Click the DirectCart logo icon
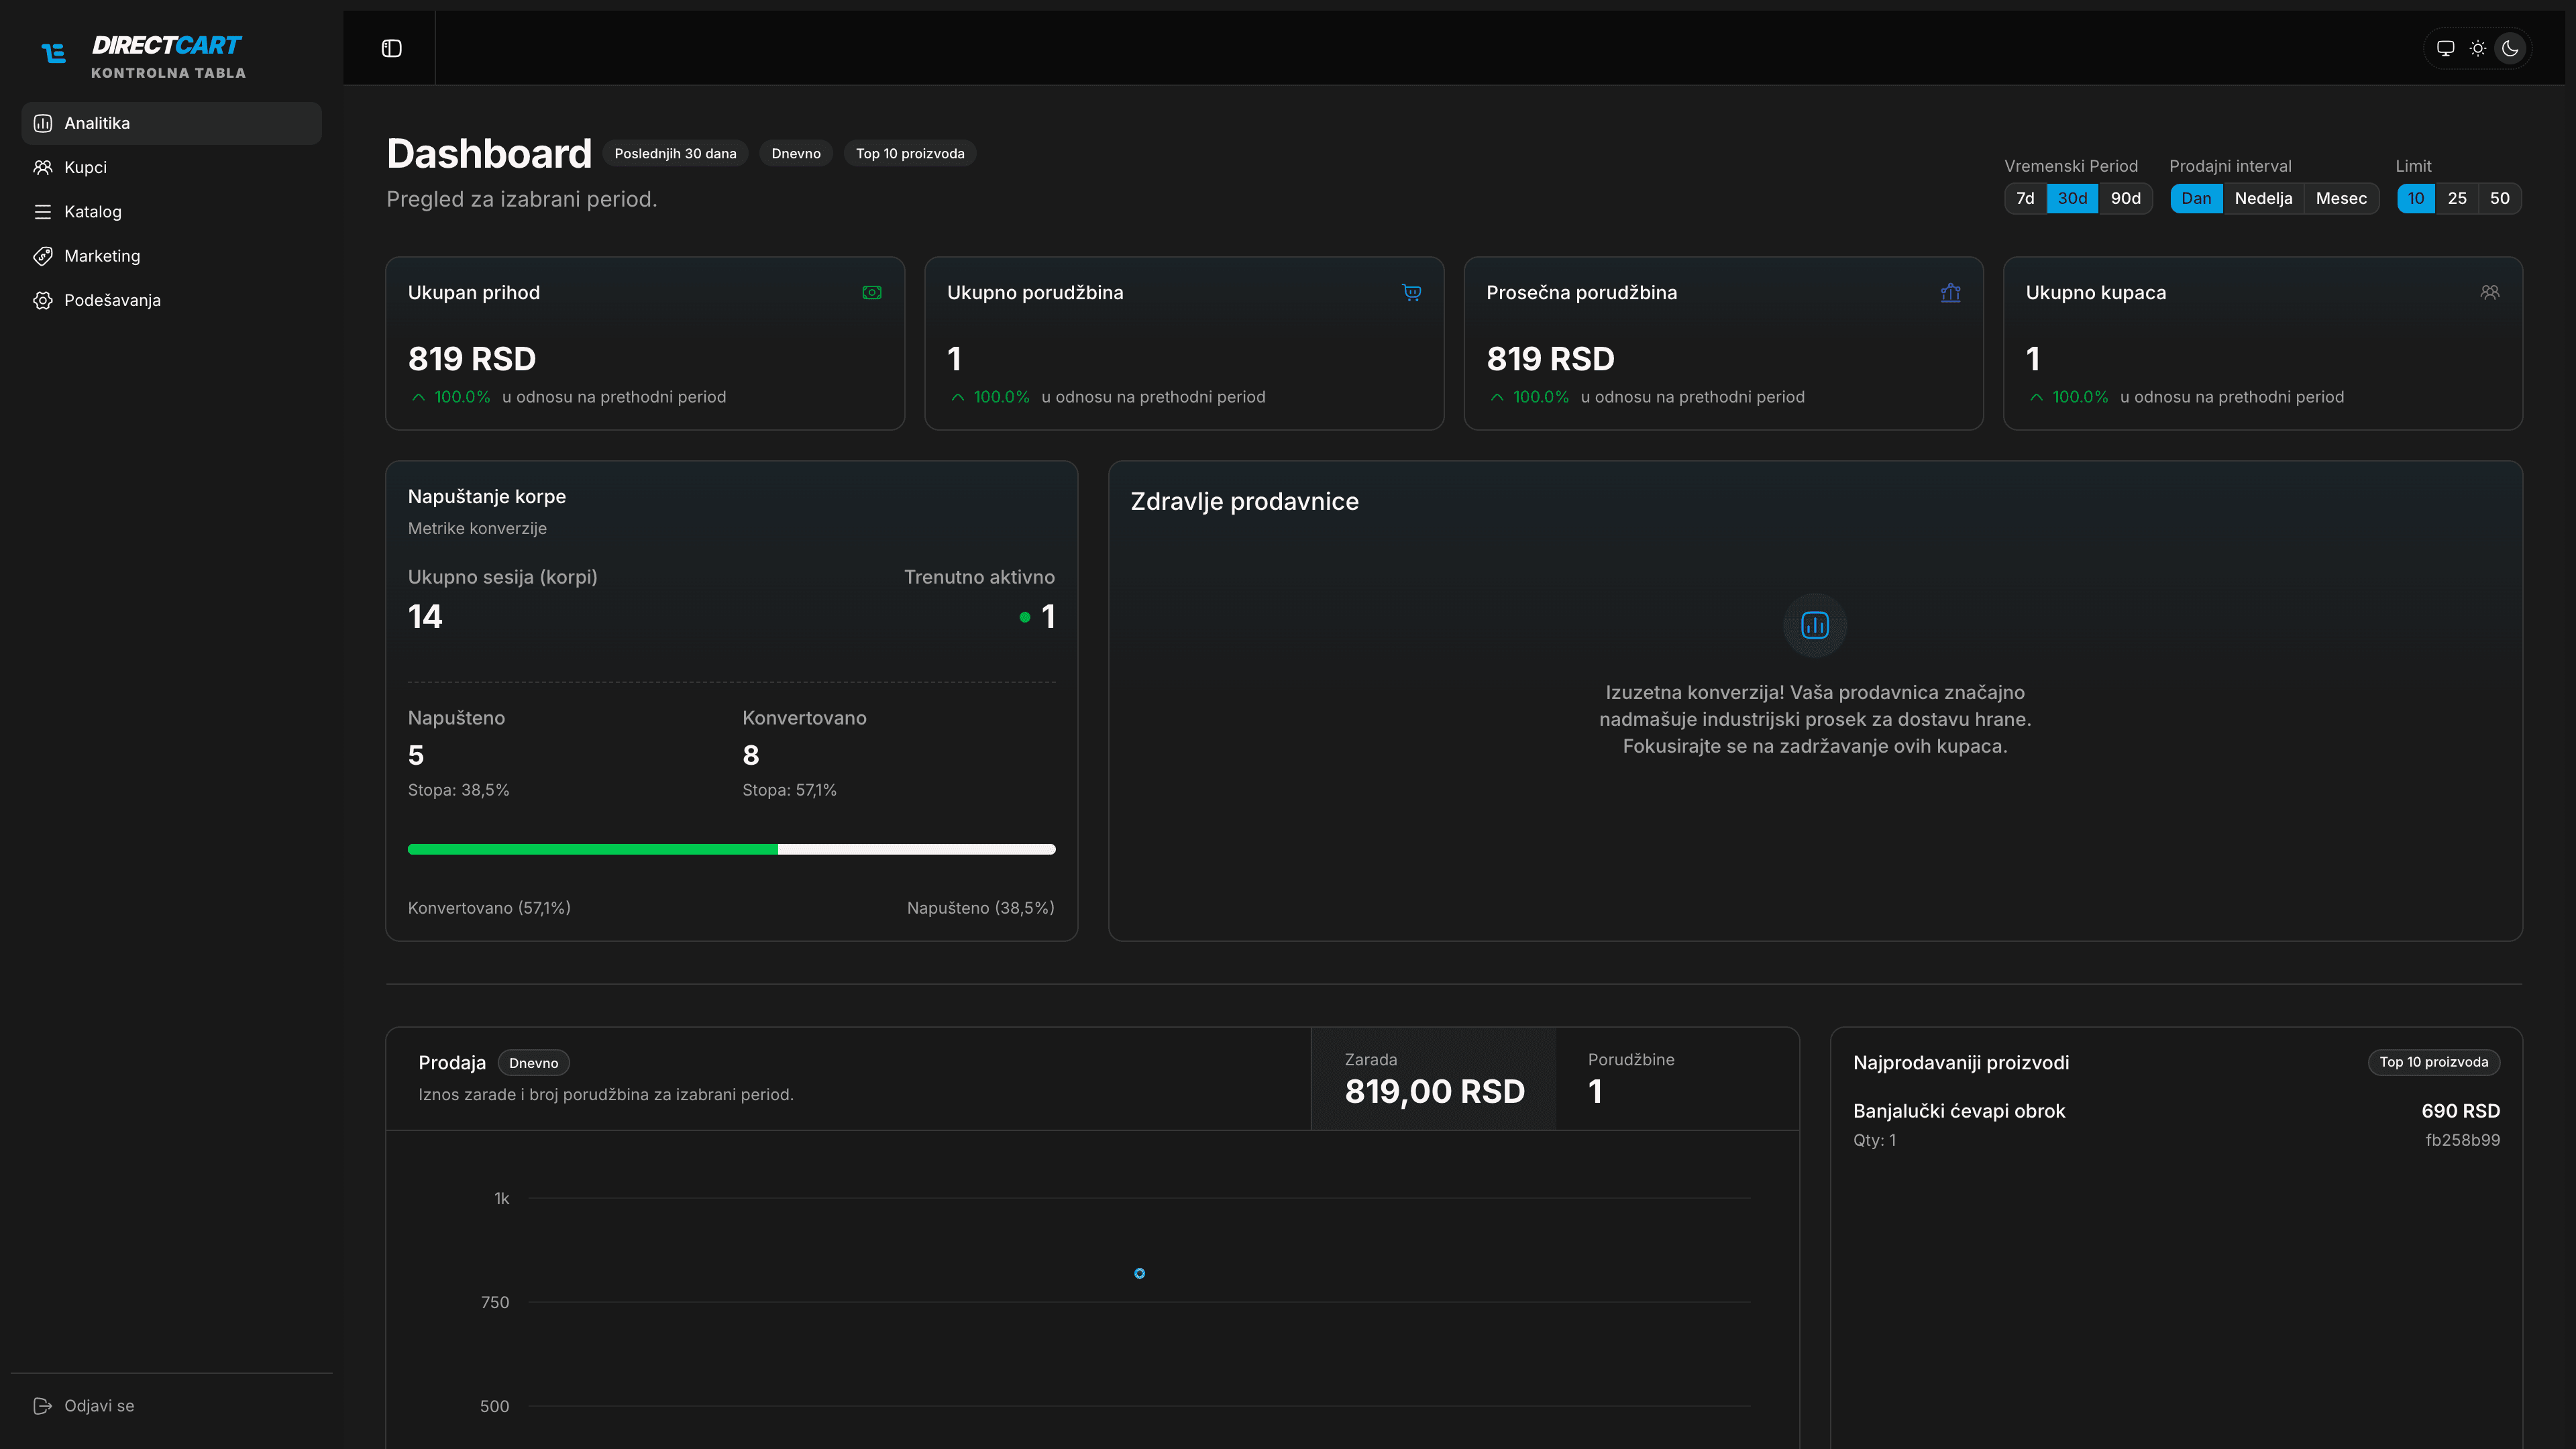The width and height of the screenshot is (2576, 1449). point(54,53)
